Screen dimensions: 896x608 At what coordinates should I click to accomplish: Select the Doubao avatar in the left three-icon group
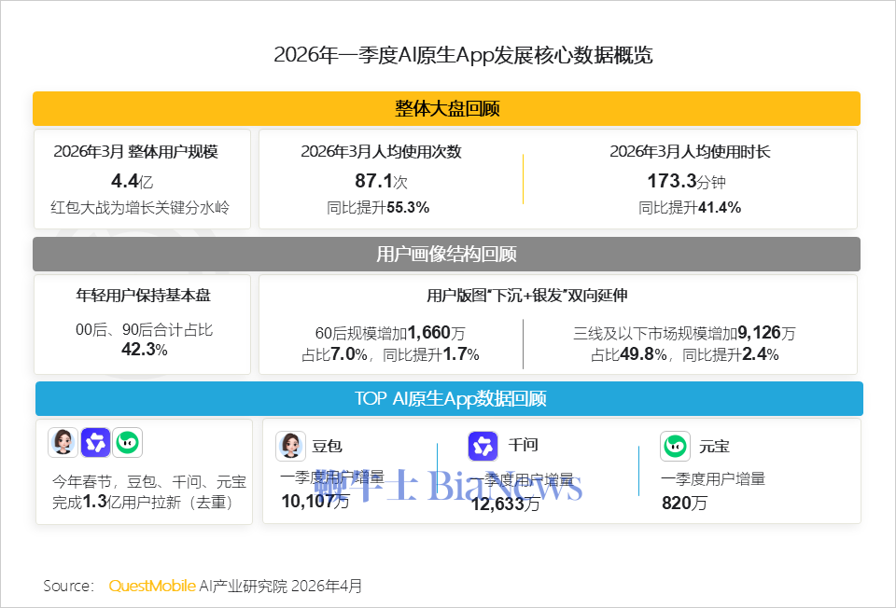click(x=63, y=442)
